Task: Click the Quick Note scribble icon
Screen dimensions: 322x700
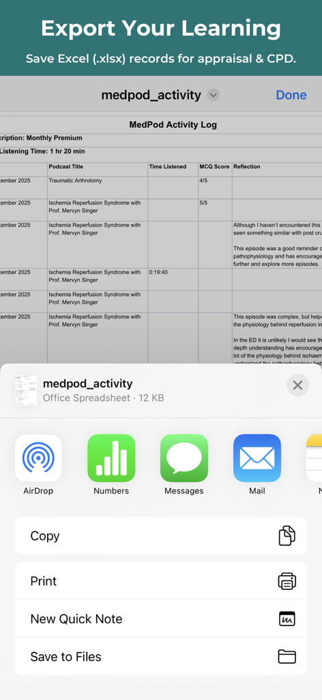Action: [287, 619]
